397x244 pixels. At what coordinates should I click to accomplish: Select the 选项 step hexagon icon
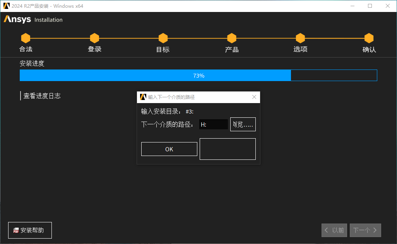[300, 37]
